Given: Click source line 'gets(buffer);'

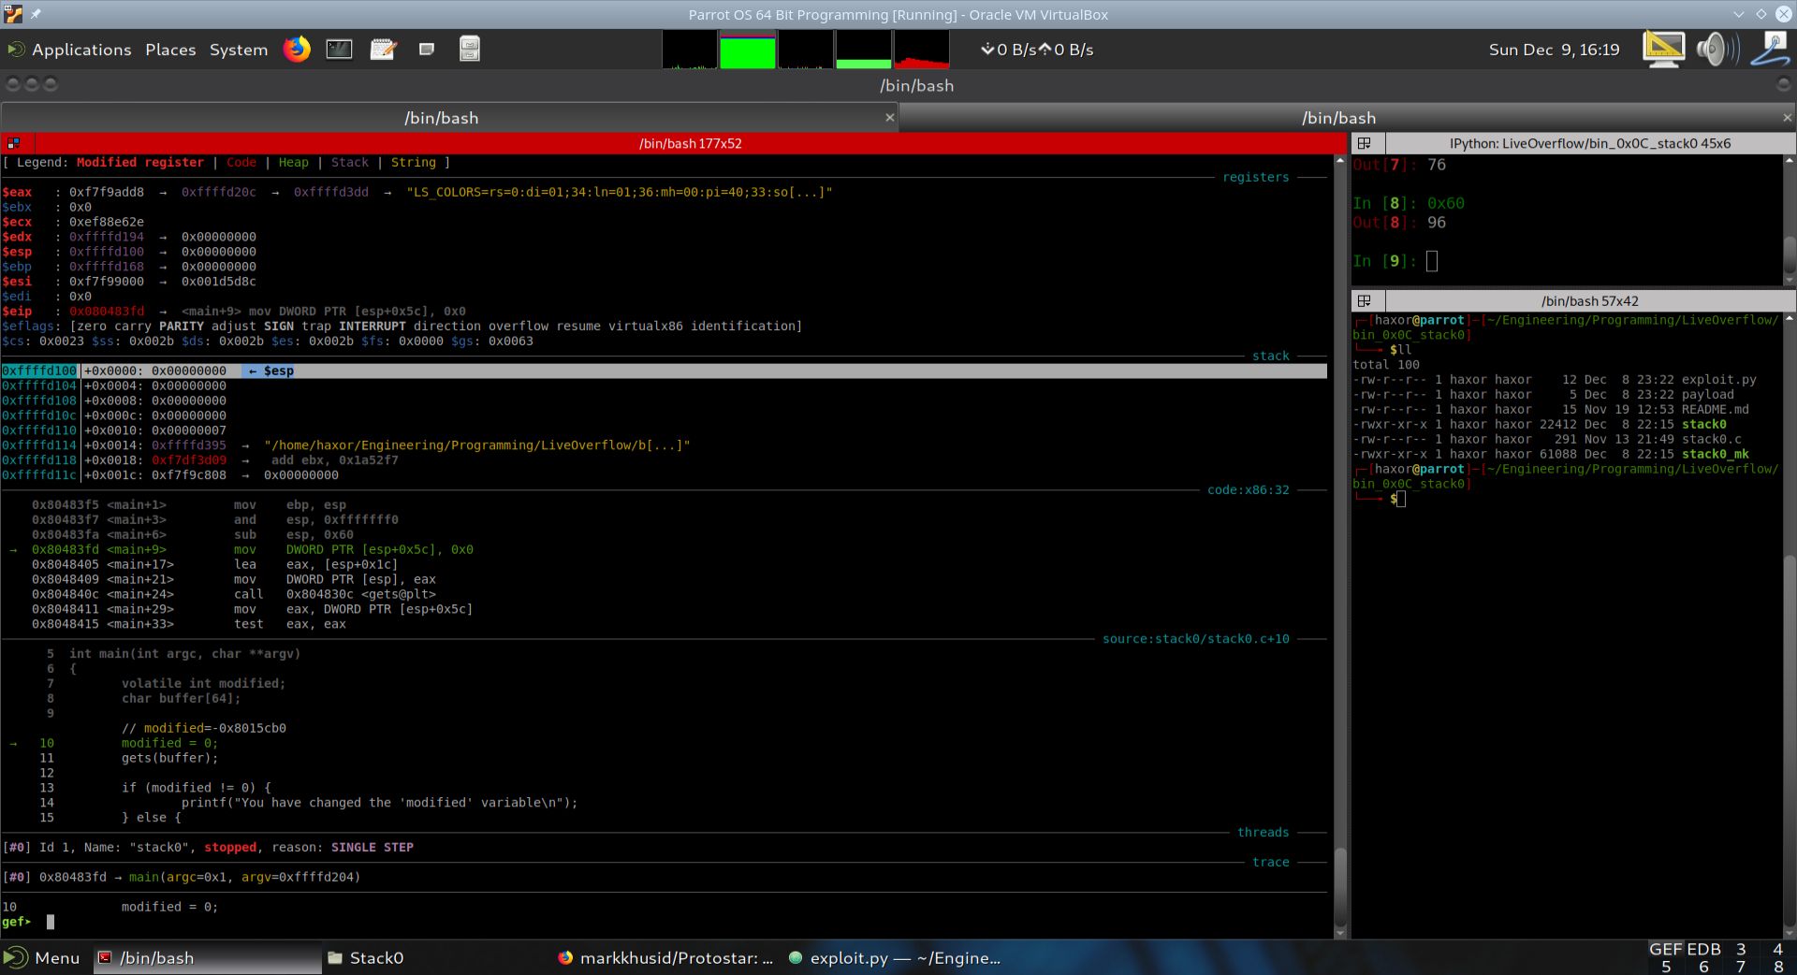Looking at the screenshot, I should point(169,758).
